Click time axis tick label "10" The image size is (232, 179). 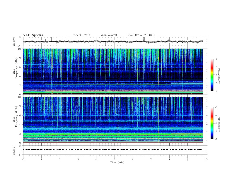[x=206, y=159]
